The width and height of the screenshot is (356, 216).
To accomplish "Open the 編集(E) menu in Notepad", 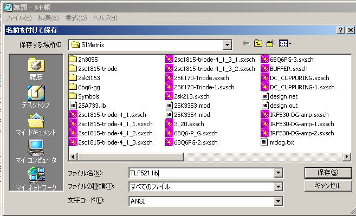I will point(48,18).
